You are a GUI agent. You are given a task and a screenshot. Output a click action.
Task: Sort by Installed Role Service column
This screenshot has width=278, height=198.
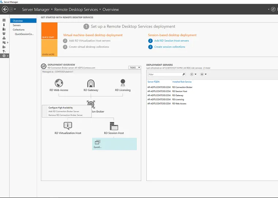coord(182,82)
